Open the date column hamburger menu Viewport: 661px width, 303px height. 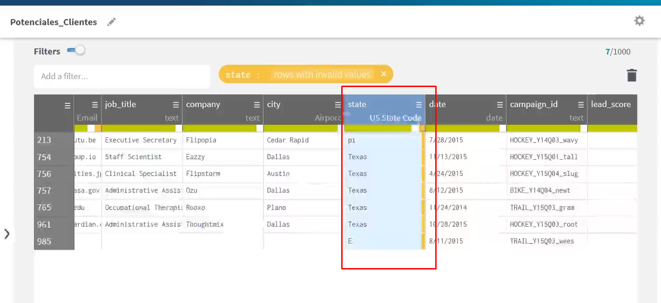499,105
